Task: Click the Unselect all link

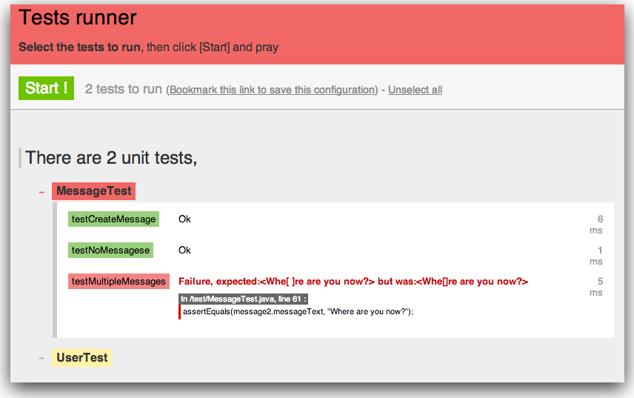Action: (415, 90)
